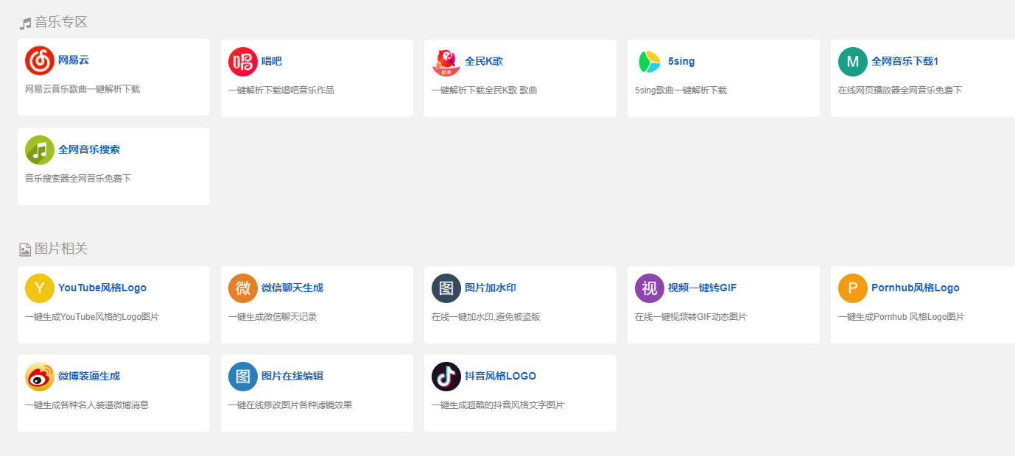The image size is (1015, 456).
Task: Click the 5sing colorful logo icon
Action: 650,62
